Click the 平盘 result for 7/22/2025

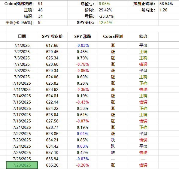[143, 134]
